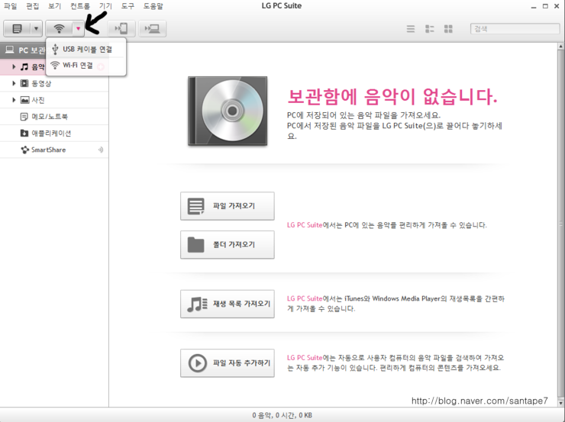The width and height of the screenshot is (565, 422).
Task: Expand the 동영상 tree arrow
Action: 14,83
